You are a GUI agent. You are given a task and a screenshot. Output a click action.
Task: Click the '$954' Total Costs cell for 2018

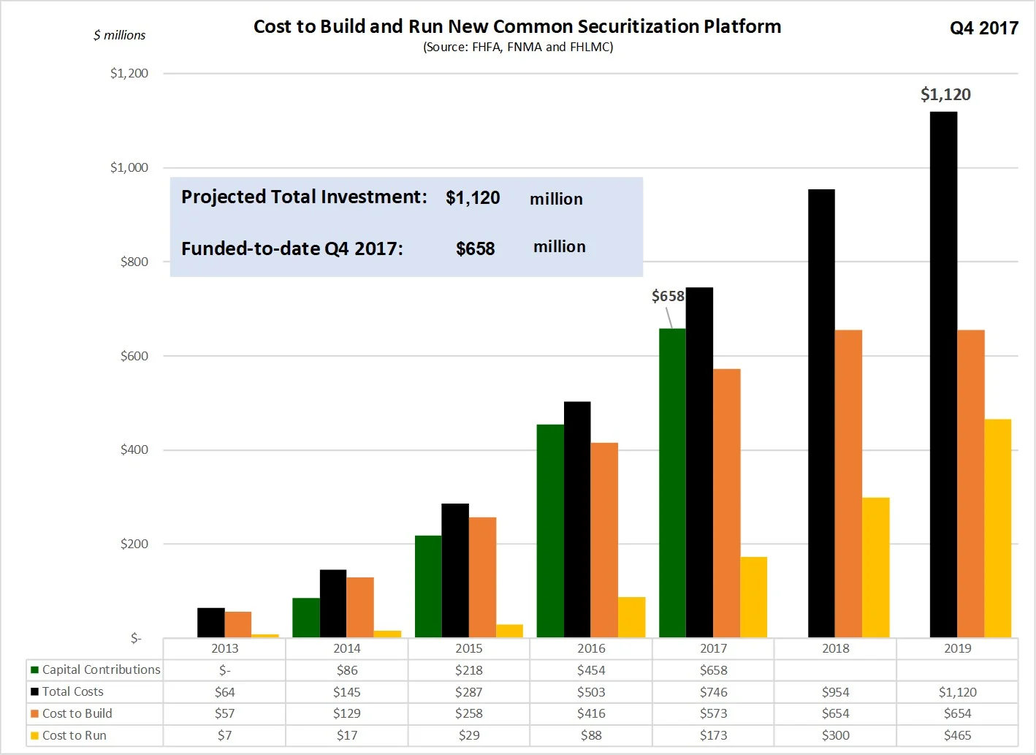coord(835,692)
